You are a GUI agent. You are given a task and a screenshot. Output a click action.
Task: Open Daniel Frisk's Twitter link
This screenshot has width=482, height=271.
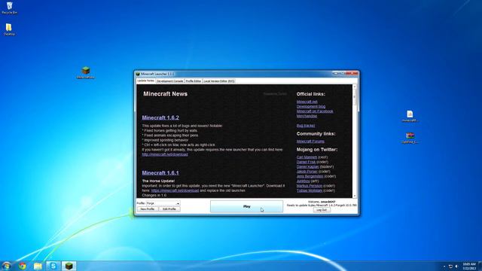pyautogui.click(x=306, y=162)
